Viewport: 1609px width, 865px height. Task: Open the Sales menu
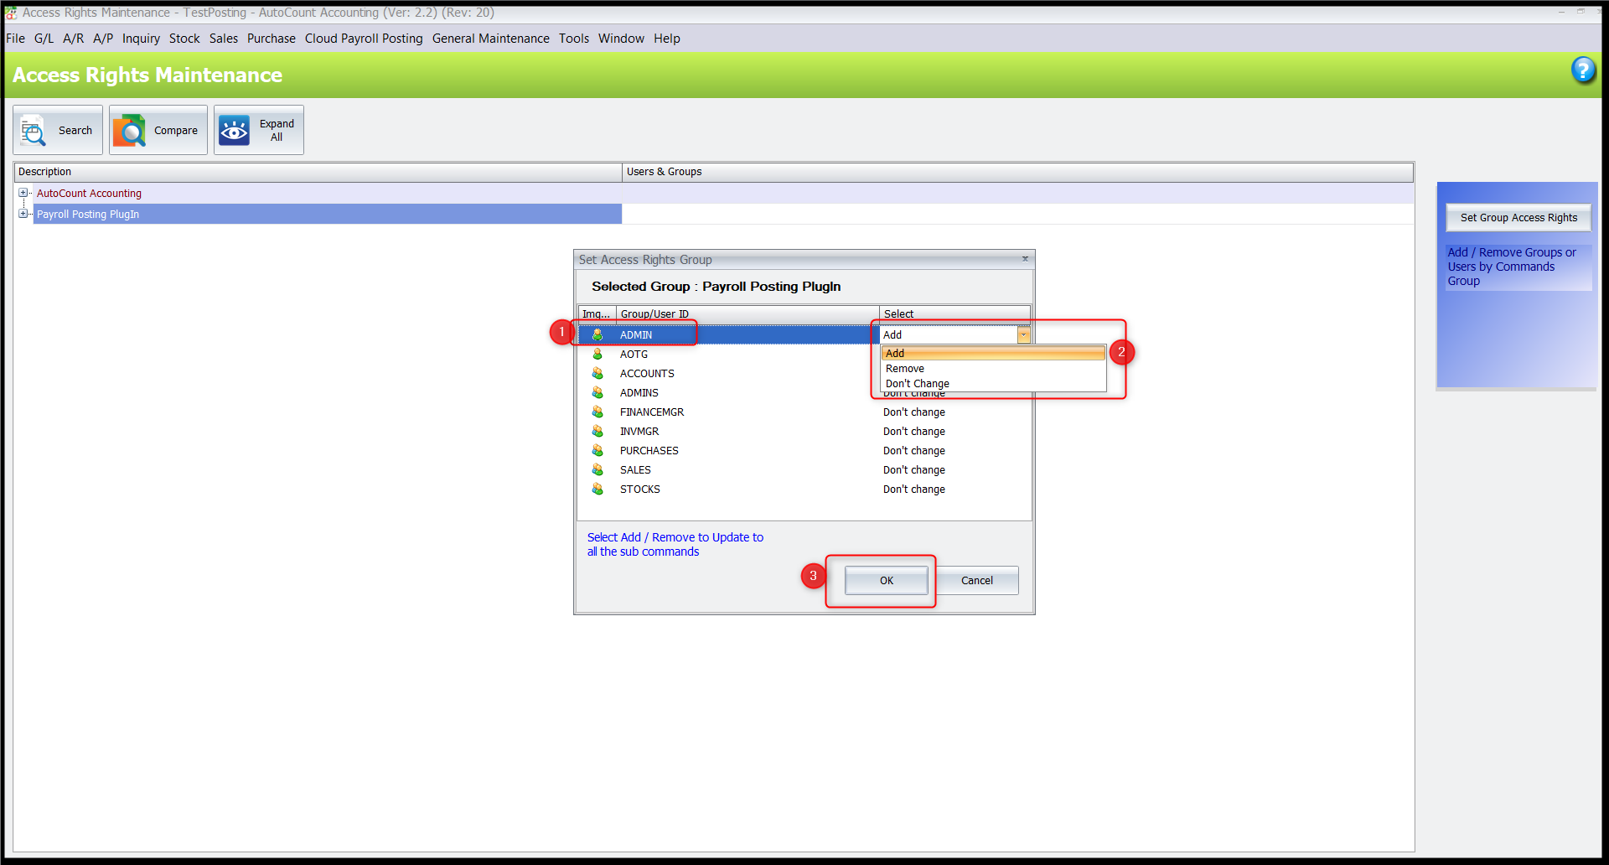coord(224,39)
